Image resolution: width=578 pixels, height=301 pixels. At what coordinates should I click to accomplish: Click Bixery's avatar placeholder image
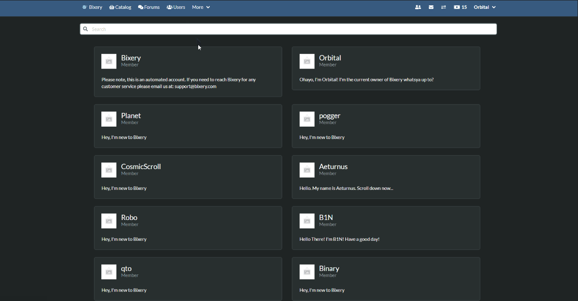[109, 62]
